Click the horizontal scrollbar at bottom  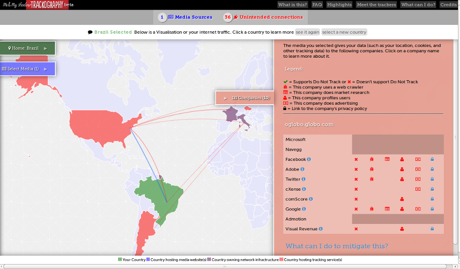click(x=225, y=267)
